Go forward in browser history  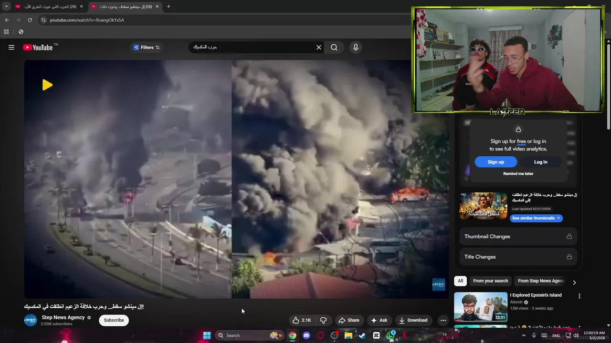(18, 20)
